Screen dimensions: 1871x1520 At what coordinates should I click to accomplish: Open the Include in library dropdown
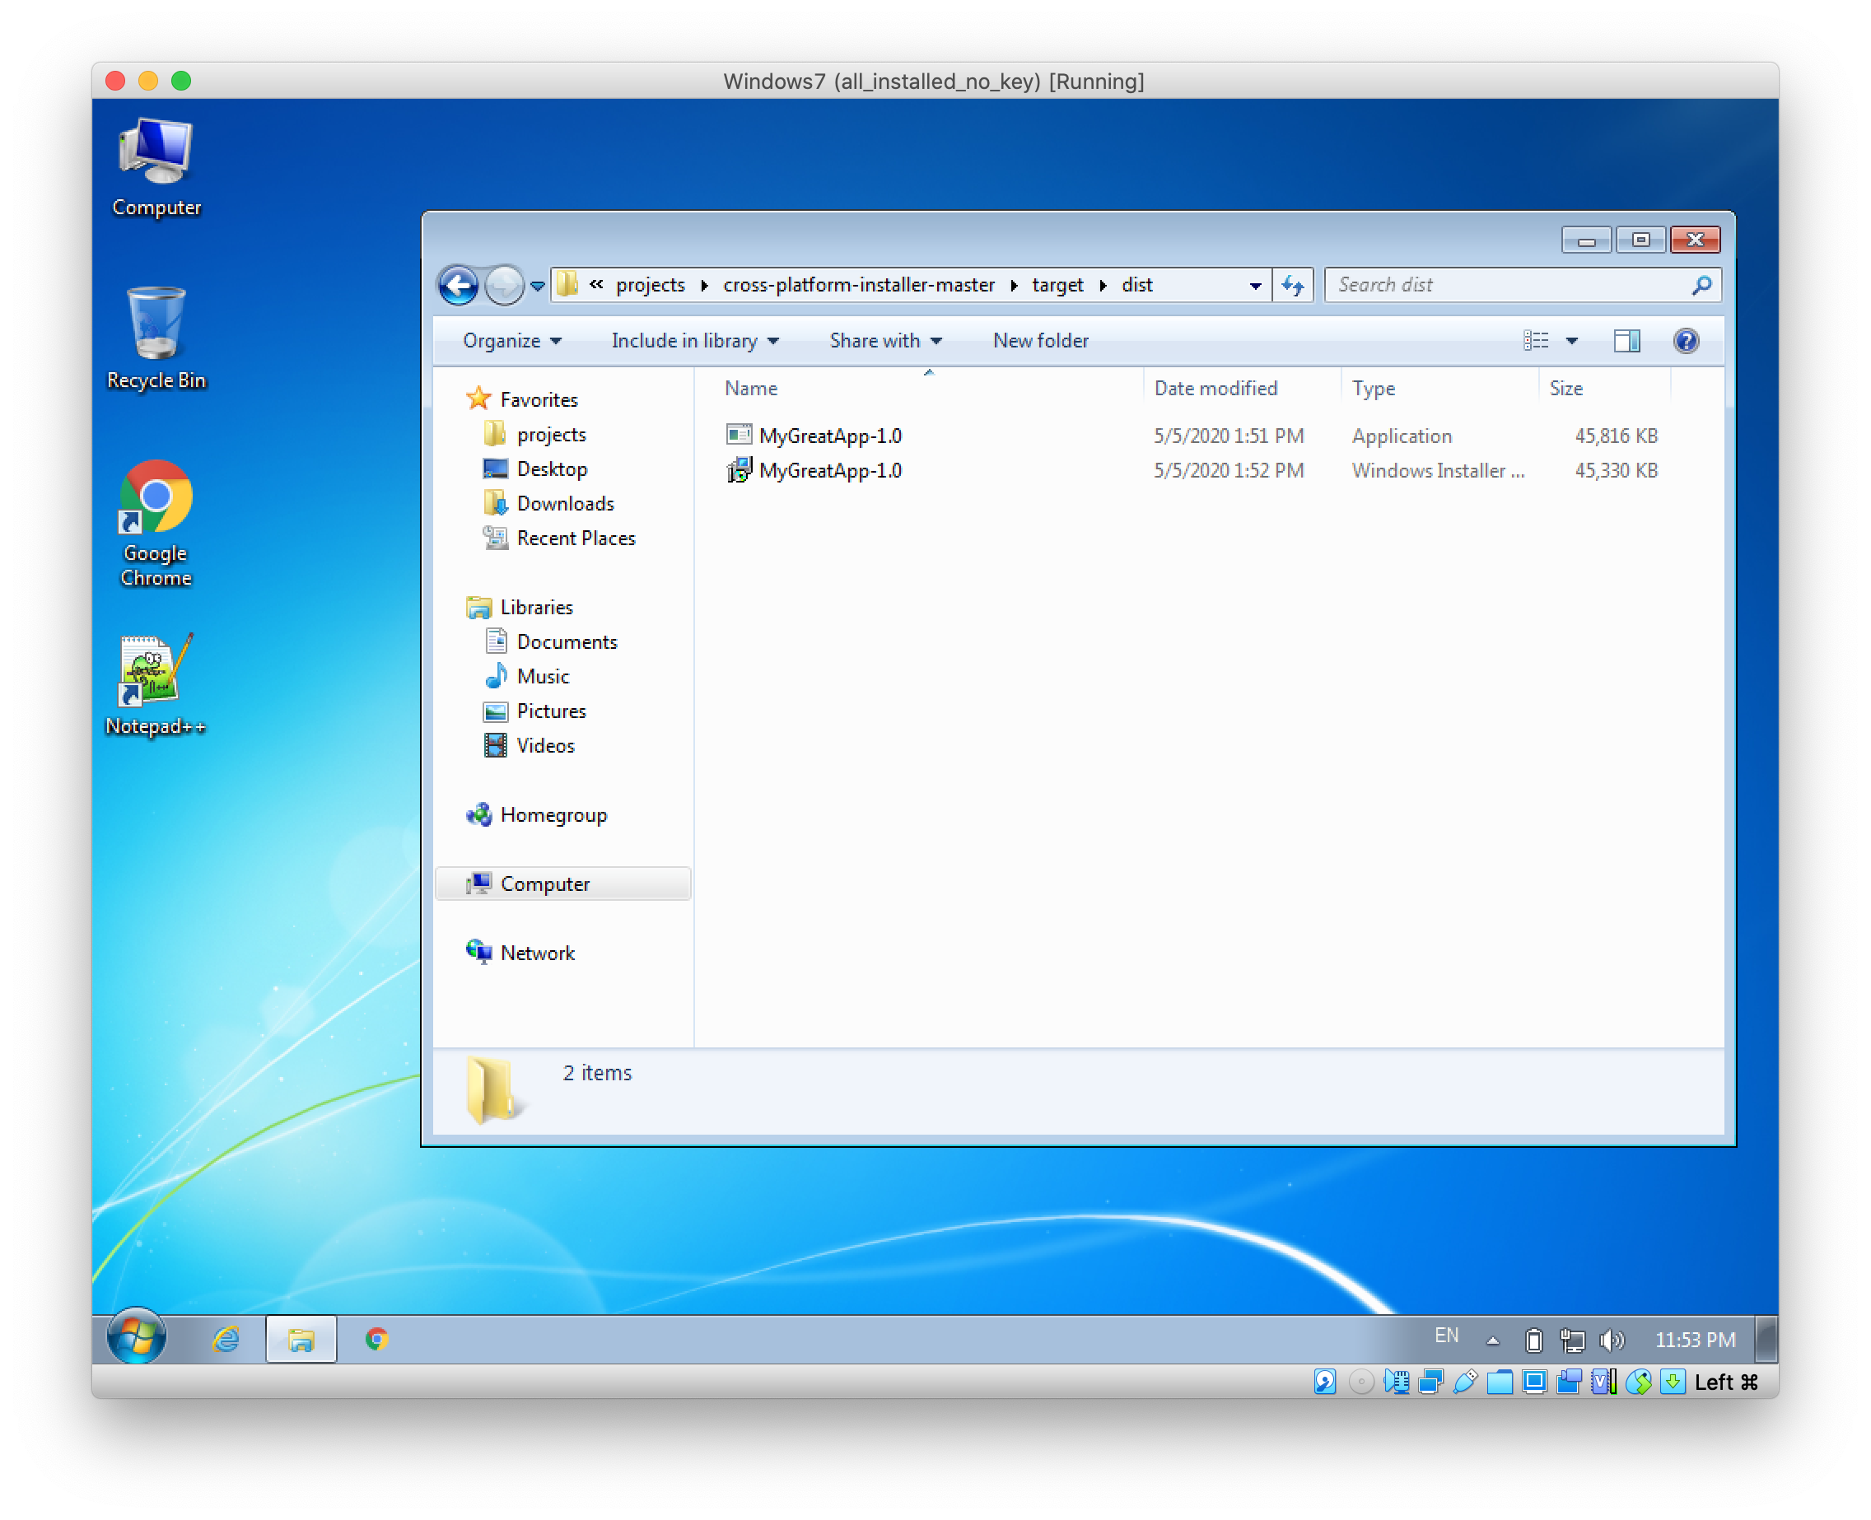pos(694,341)
